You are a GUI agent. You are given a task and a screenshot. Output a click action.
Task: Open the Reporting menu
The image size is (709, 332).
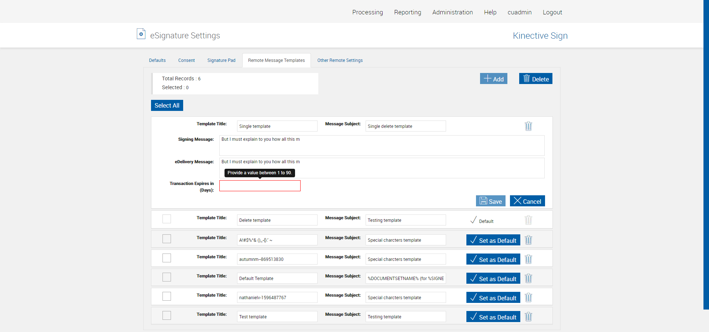407,12
